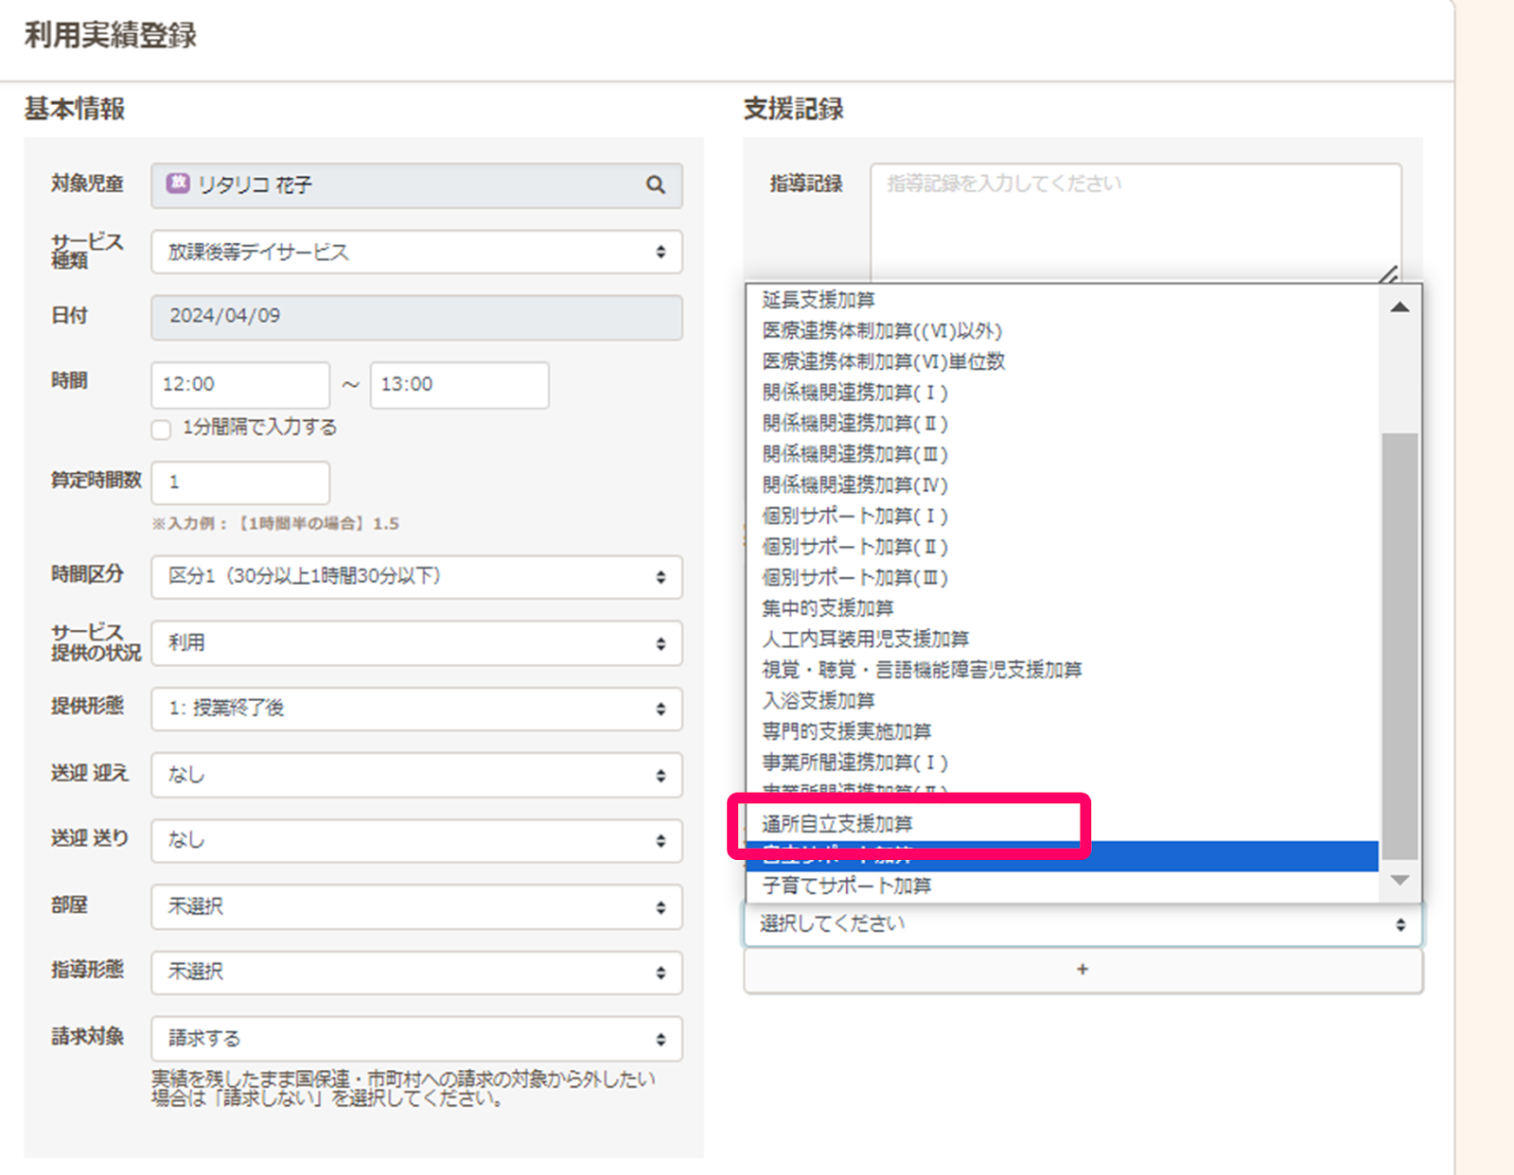
Task: Click the search magnifier in 対象児童 field
Action: pos(655,185)
